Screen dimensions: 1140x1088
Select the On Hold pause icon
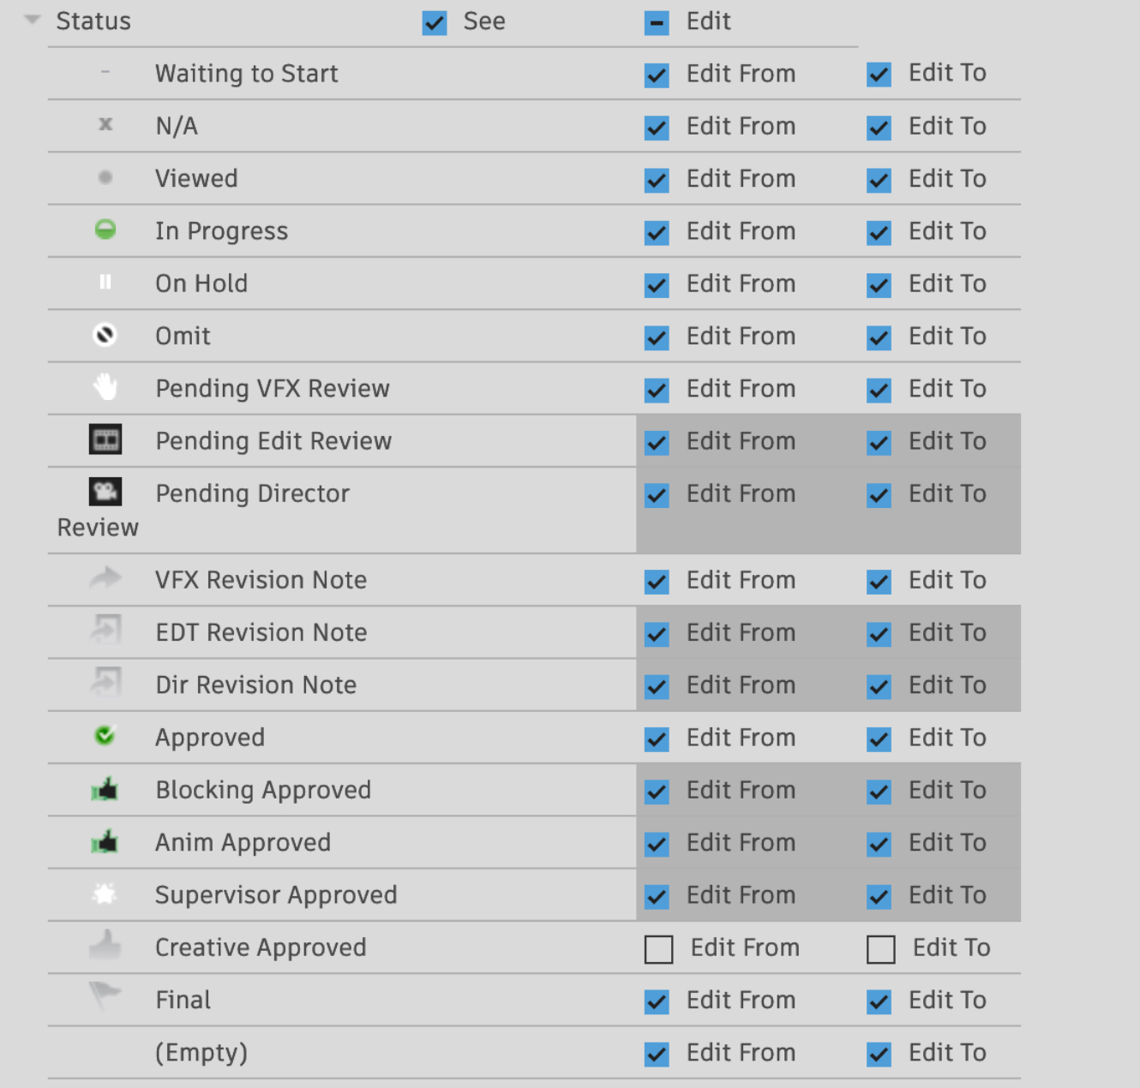104,283
